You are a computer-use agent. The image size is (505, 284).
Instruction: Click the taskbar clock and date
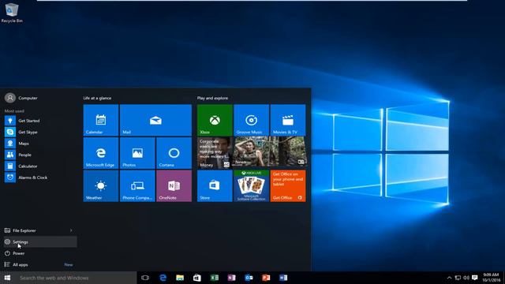[491, 278]
